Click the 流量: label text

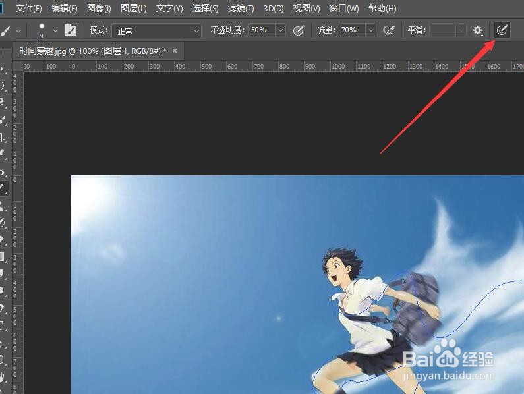(x=327, y=30)
